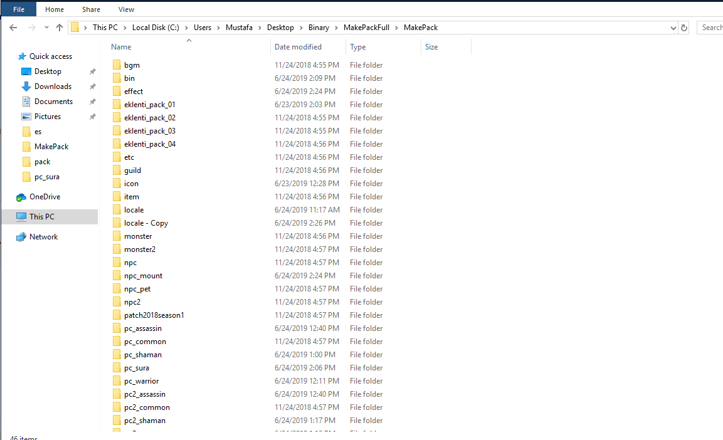
Task: Open the File tab
Action: coord(19,9)
